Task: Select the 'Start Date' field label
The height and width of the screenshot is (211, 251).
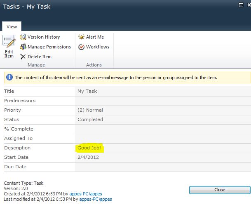Action: pos(16,157)
